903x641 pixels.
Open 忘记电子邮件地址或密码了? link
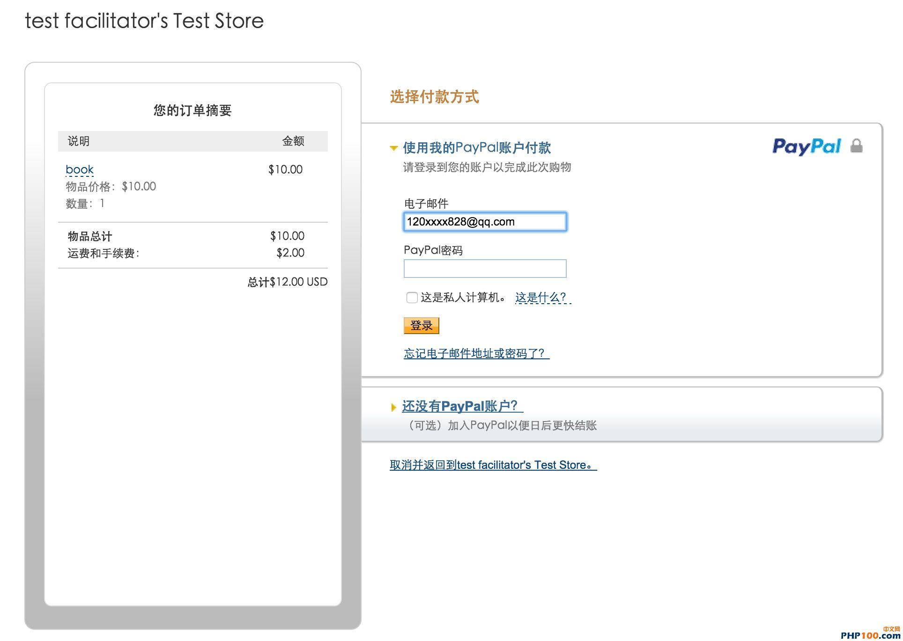pos(476,353)
